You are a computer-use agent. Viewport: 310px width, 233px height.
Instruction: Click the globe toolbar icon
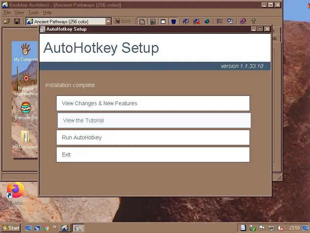point(207,21)
